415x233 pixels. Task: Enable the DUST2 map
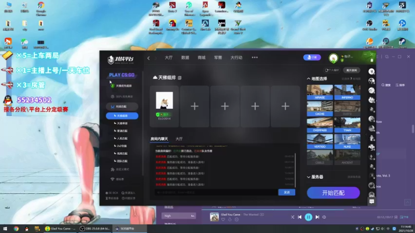click(x=347, y=109)
